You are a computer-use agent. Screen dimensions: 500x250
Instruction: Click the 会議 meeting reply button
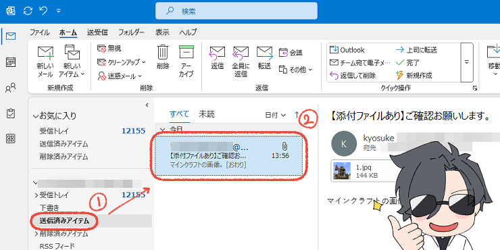[x=291, y=53]
